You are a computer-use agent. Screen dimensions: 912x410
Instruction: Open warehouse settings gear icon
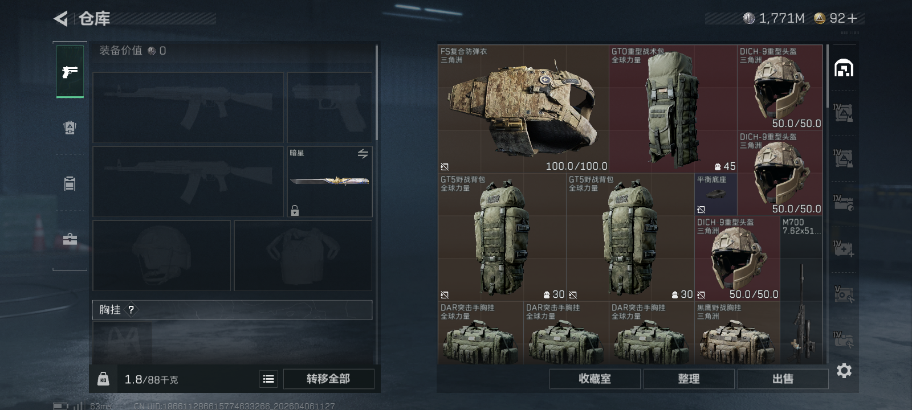point(844,371)
